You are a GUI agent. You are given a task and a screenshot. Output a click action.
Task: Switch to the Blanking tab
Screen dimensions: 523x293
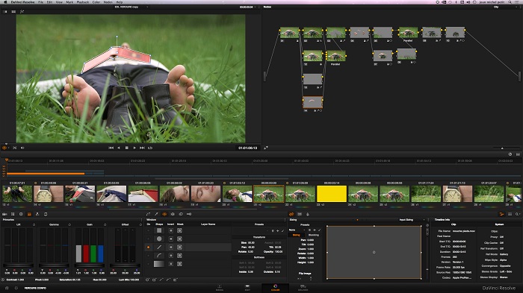pyautogui.click(x=314, y=235)
